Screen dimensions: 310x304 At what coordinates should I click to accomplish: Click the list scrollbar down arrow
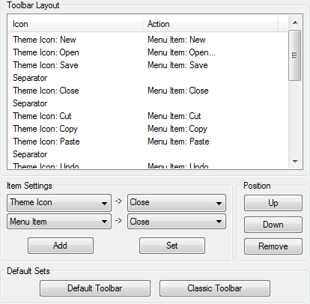coord(295,162)
